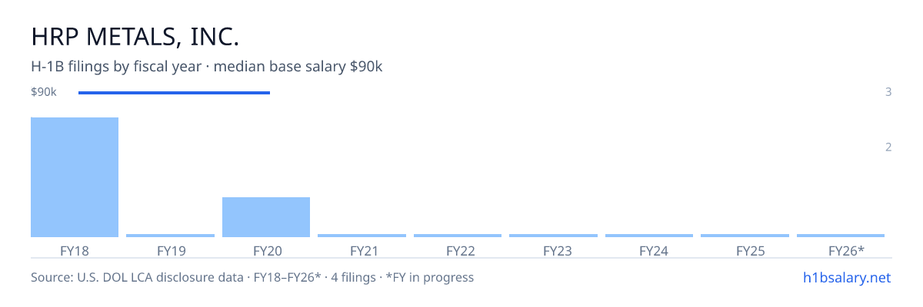Click the FY20 axis label
This screenshot has width=923, height=307.
point(266,250)
